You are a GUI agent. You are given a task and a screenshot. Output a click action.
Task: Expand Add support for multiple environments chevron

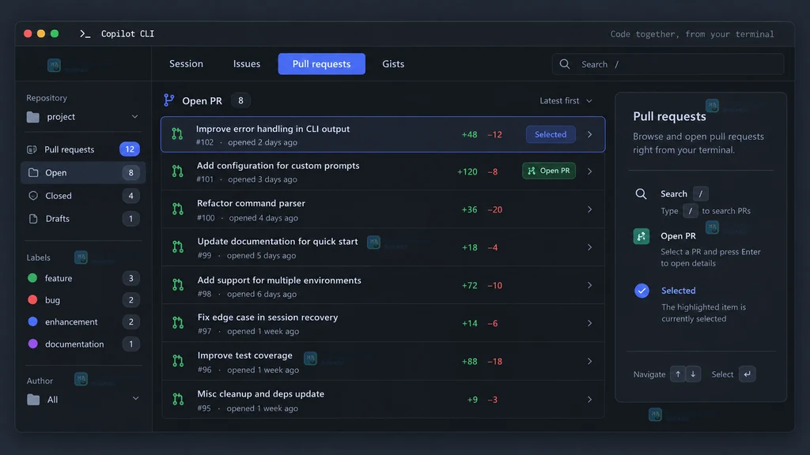coord(589,285)
